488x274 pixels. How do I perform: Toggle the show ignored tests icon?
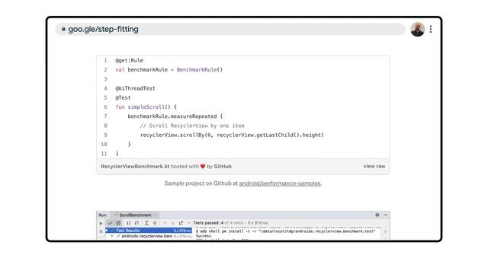(118, 223)
